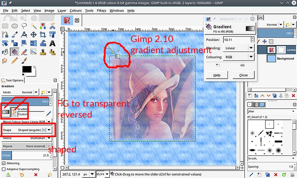
Task: Choose the Eraser tool
Action: [24, 52]
